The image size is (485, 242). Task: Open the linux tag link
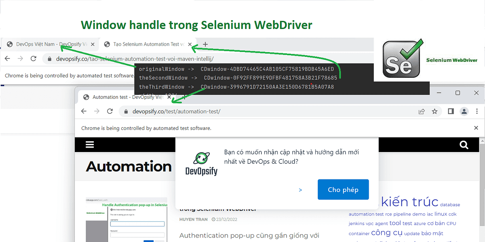(441, 214)
